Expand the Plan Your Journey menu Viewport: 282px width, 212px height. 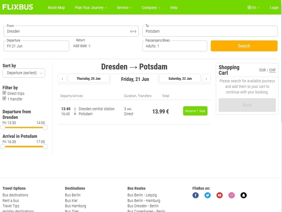91,8
